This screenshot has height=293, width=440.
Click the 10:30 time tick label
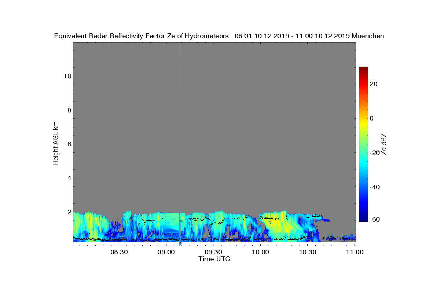pos(308,252)
